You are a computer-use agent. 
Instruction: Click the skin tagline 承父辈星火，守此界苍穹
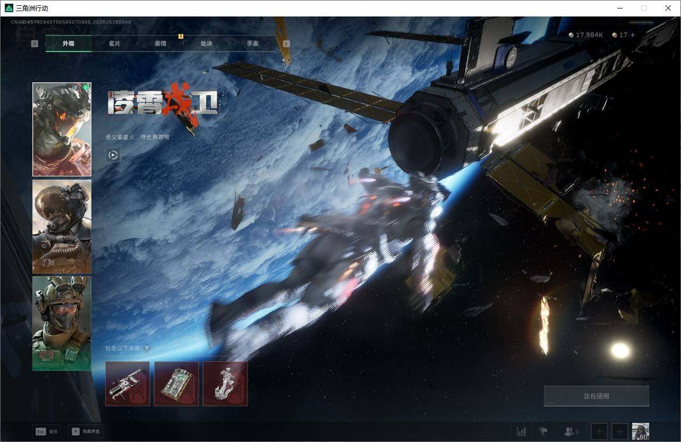tap(137, 137)
